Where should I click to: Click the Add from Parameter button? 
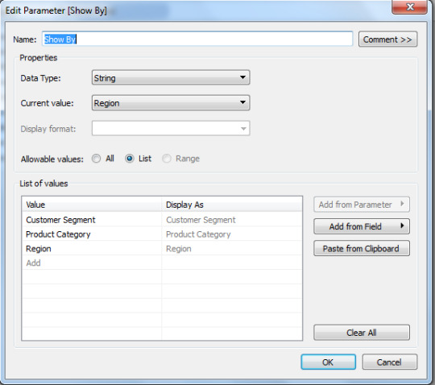tap(362, 205)
